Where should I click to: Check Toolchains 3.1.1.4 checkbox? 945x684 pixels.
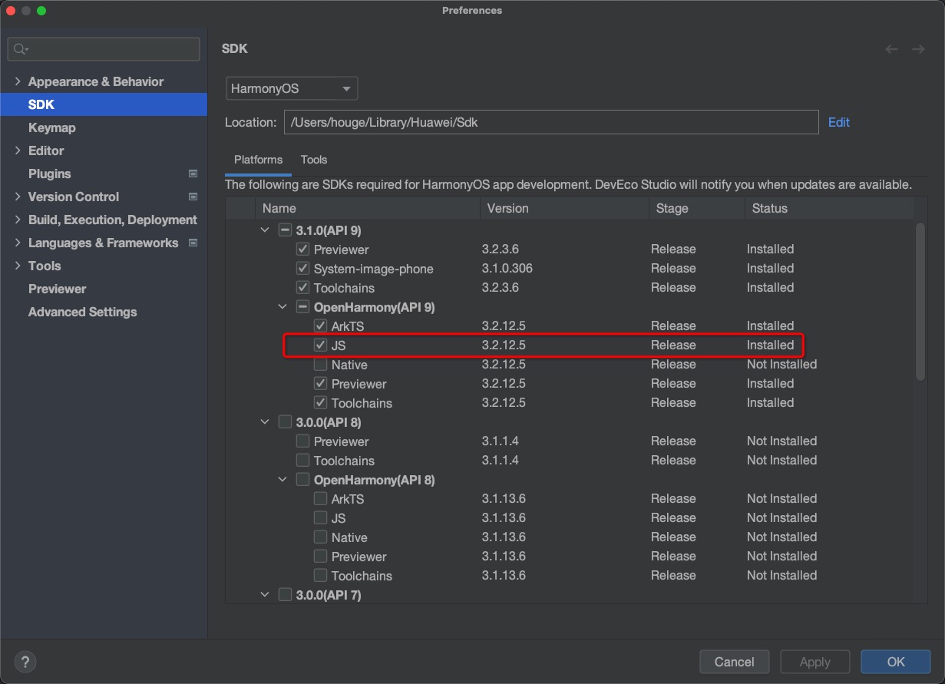click(x=302, y=461)
